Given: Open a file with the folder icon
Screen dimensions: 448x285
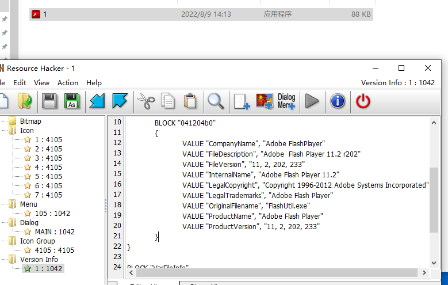Looking at the screenshot, I should (25, 101).
